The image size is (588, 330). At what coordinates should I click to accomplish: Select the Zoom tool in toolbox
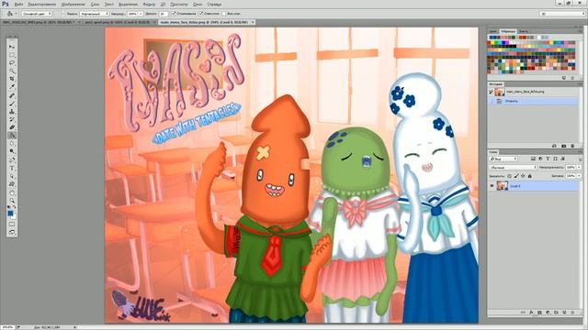pyautogui.click(x=12, y=201)
